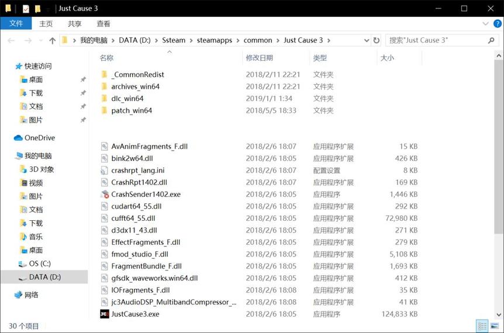This screenshot has height=333, width=504.
Task: Expand chevron after steamapps in address bar
Action: coord(238,40)
